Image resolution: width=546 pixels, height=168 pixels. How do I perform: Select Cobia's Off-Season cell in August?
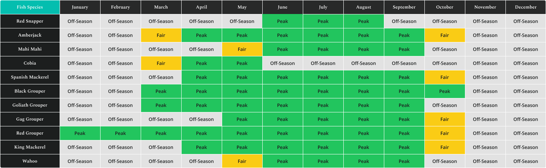point(364,63)
